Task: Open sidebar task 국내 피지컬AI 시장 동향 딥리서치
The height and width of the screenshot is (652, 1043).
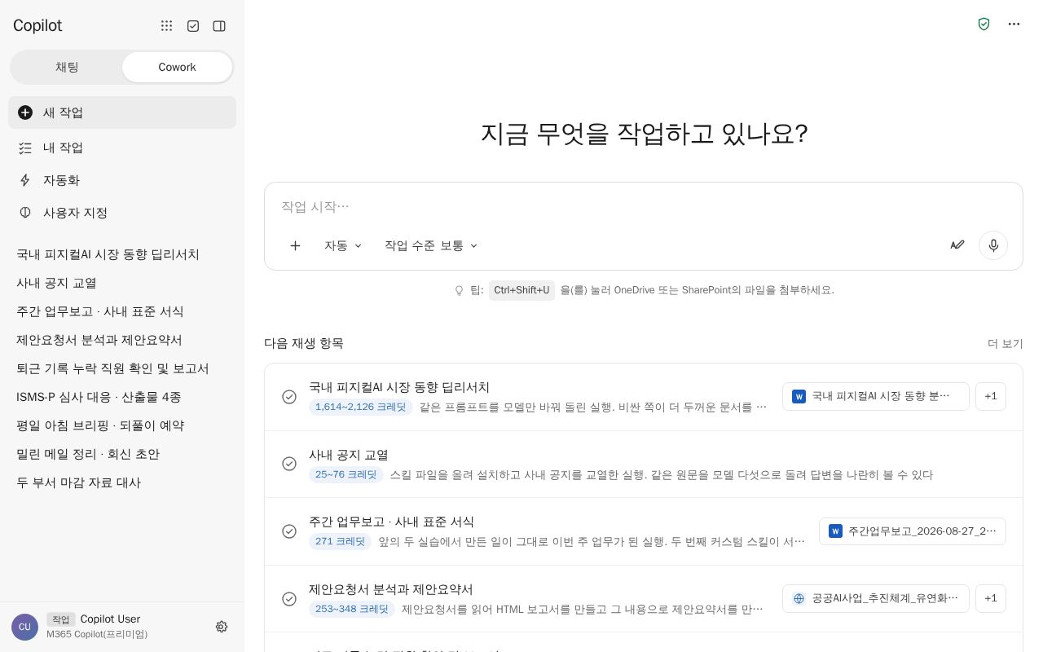Action: pos(122,254)
